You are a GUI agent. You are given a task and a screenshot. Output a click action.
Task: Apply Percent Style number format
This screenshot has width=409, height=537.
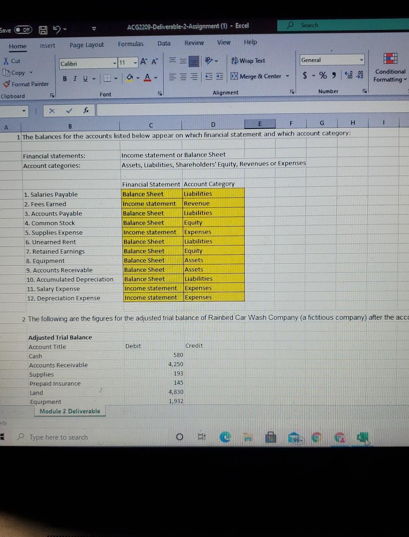tap(323, 76)
